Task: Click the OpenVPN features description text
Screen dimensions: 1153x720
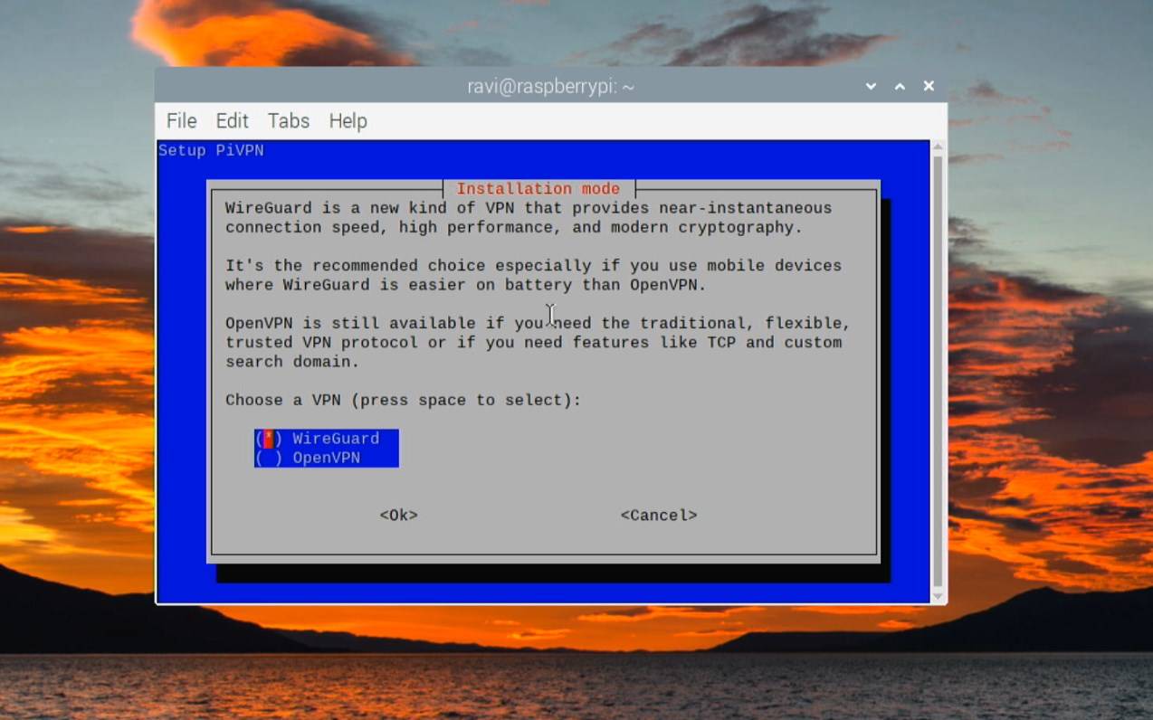Action: tap(534, 342)
